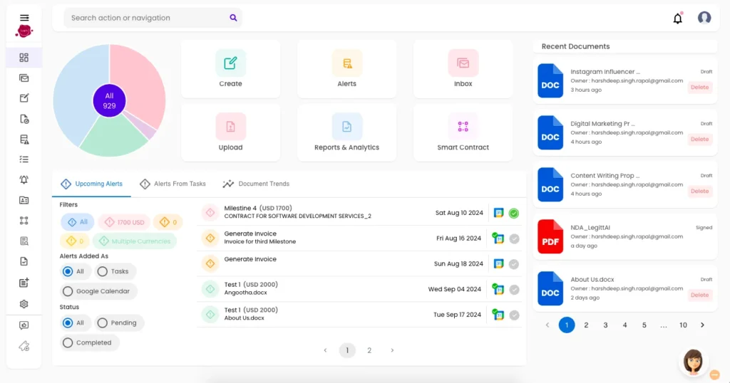This screenshot has height=383, width=730.
Task: Delete the Instagram Influencer document
Action: click(700, 88)
